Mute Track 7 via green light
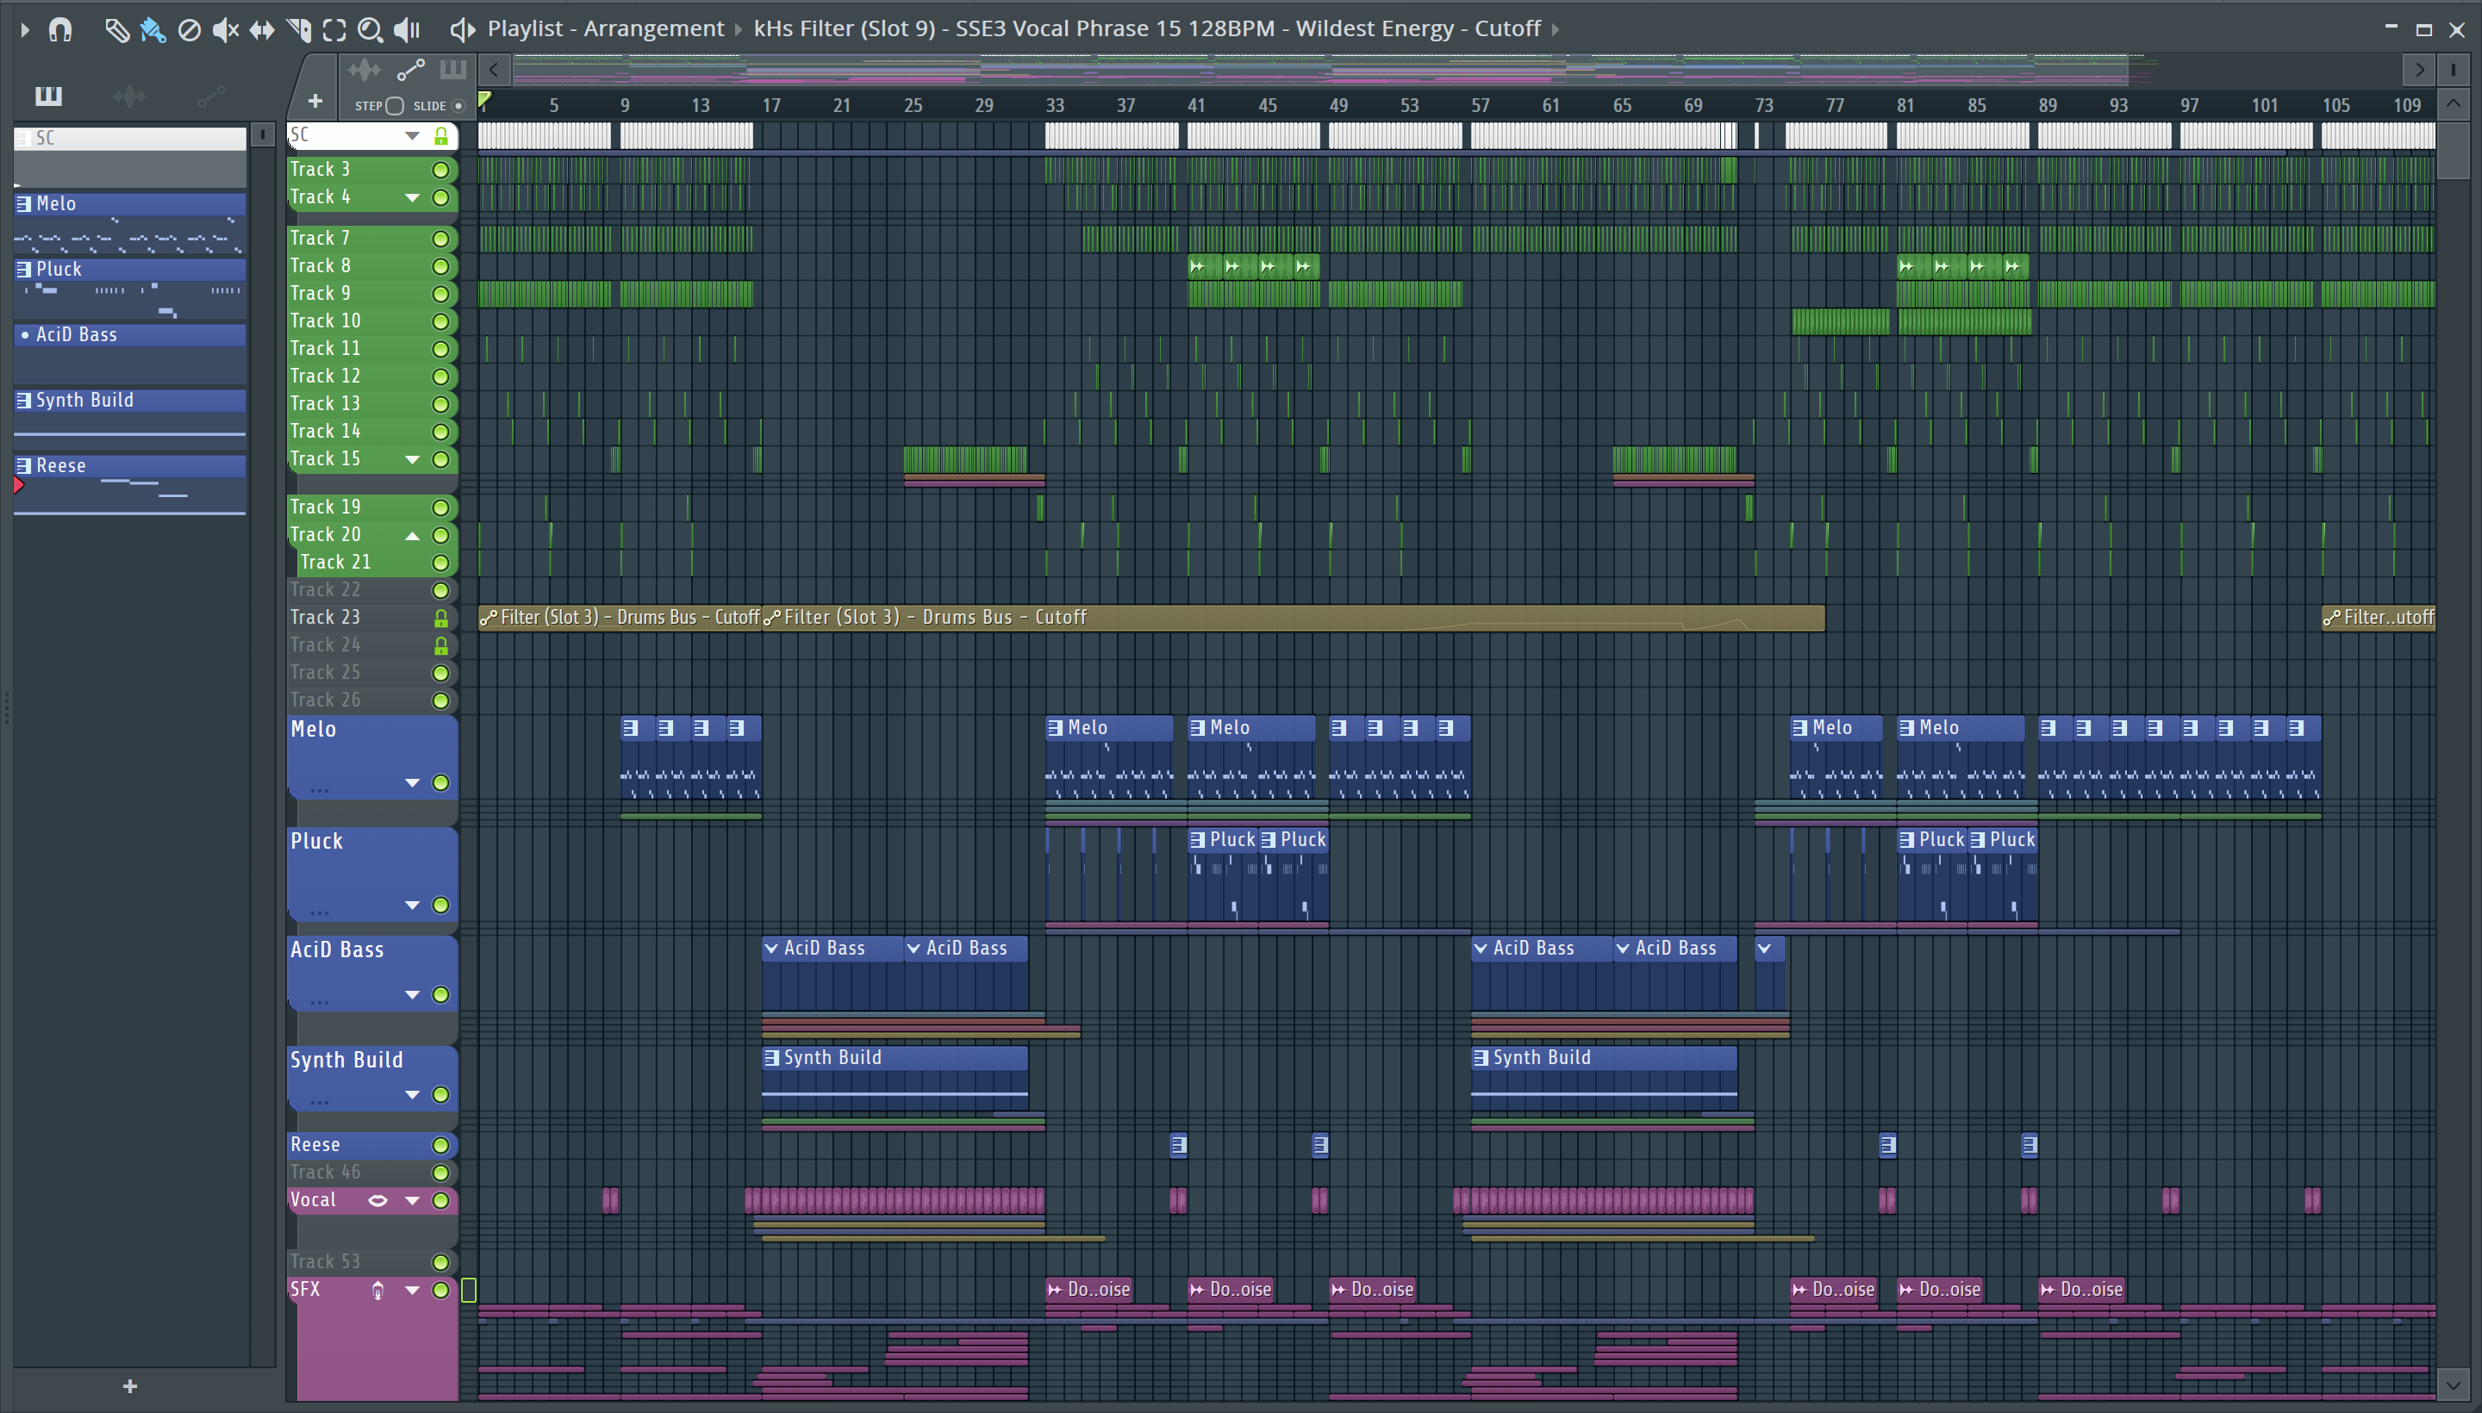 point(440,239)
